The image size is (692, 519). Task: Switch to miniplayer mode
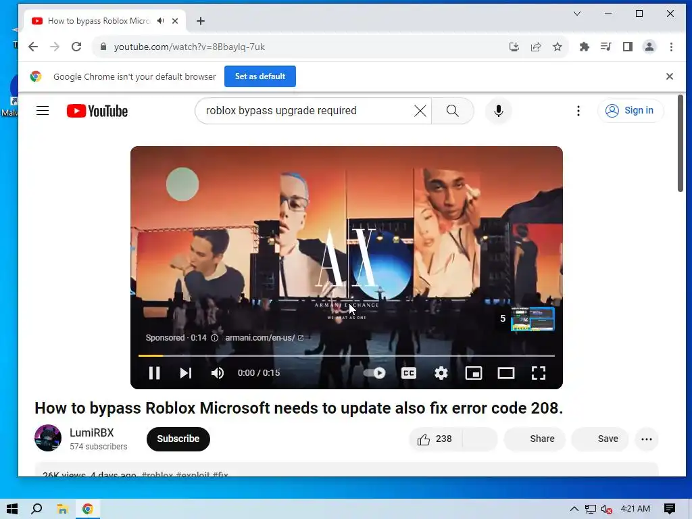(x=474, y=373)
